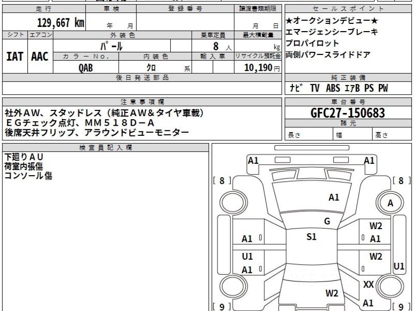This screenshot has height=311, width=414.
Task: Select the エアB equipment entry
Action: 352,88
